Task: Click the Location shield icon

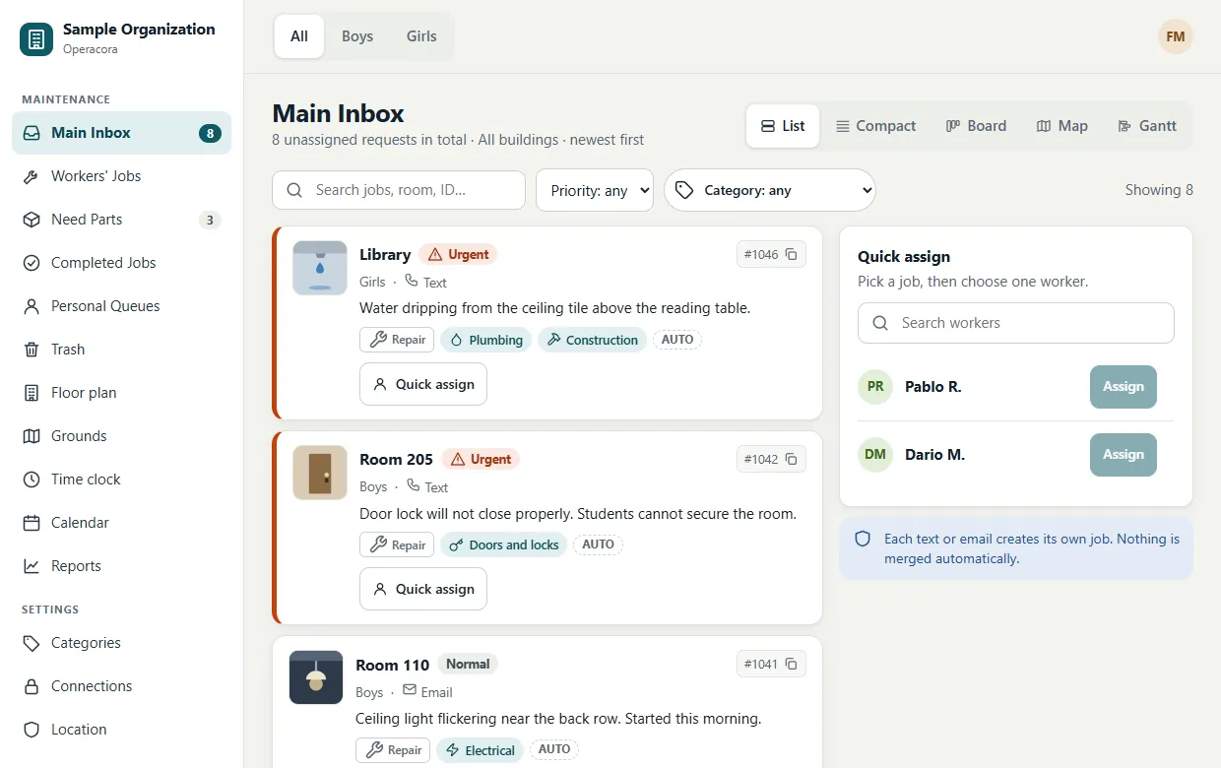Action: coord(32,730)
